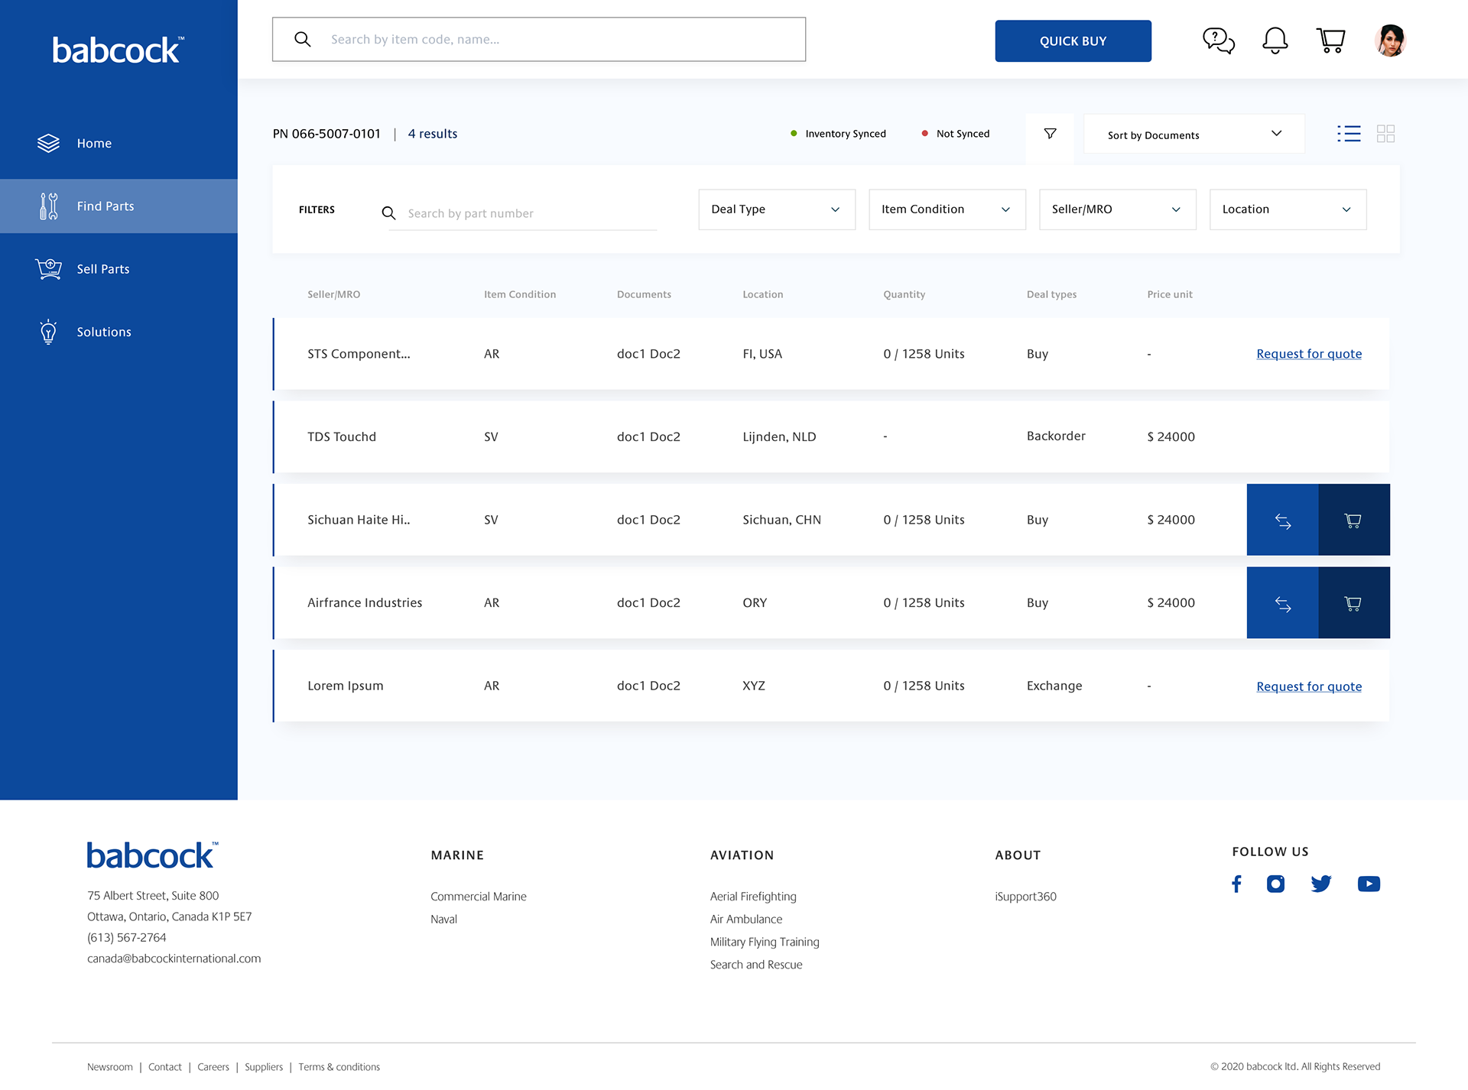Expand Sort by Documents dropdown
This screenshot has height=1090, width=1468.
click(1194, 135)
